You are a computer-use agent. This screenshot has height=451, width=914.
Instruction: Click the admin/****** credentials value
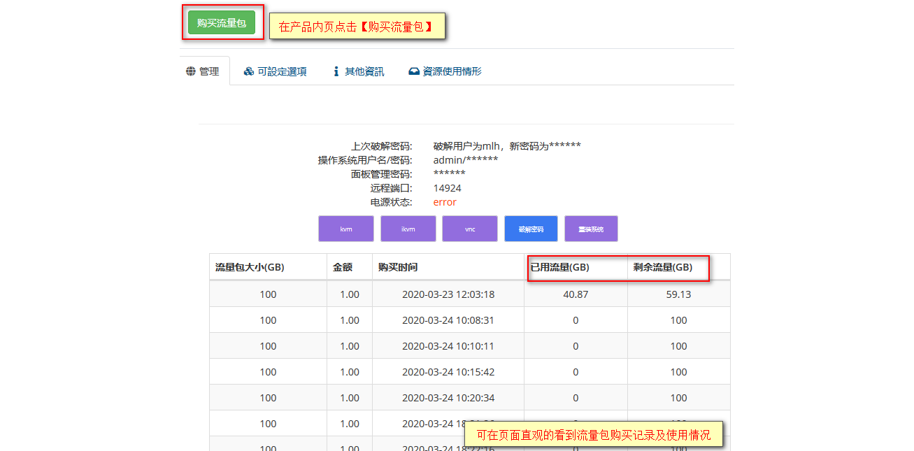[466, 160]
